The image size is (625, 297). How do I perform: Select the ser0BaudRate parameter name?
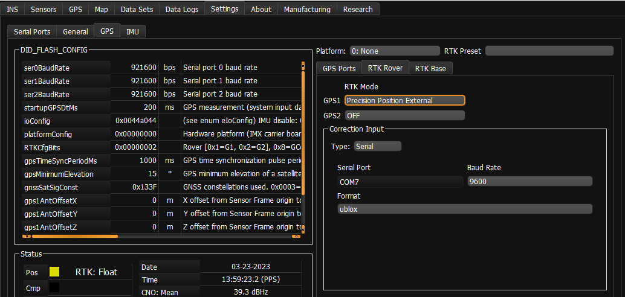coord(66,68)
